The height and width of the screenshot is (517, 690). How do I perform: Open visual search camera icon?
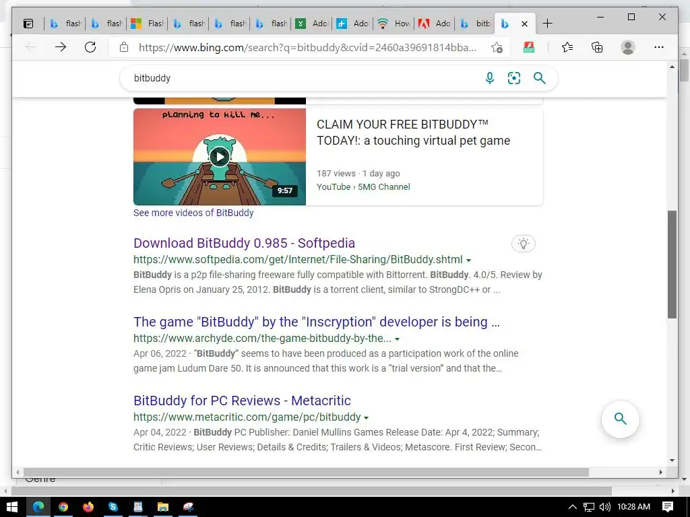[514, 78]
